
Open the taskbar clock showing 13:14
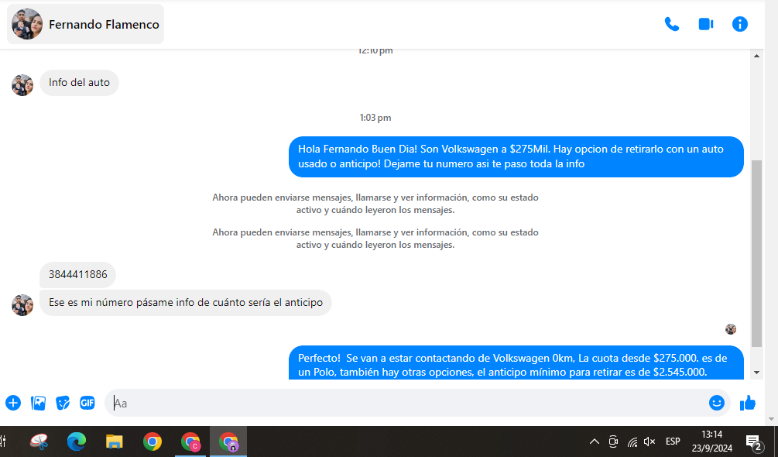[x=712, y=442]
